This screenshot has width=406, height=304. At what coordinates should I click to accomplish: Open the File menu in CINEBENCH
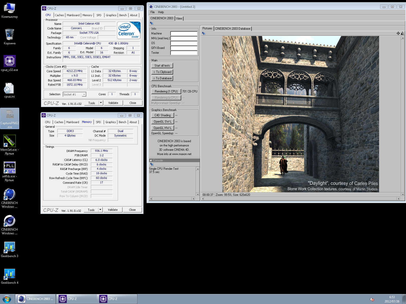[153, 12]
